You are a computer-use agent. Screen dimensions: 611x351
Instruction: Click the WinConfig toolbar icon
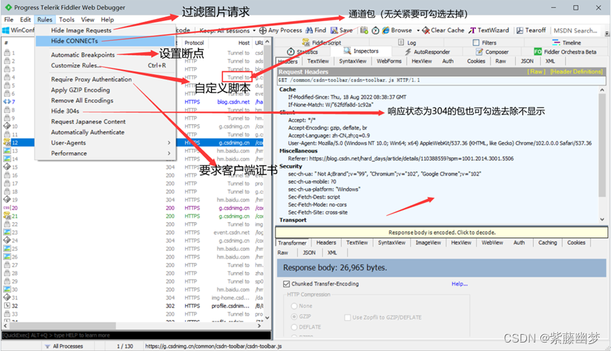coord(6,30)
